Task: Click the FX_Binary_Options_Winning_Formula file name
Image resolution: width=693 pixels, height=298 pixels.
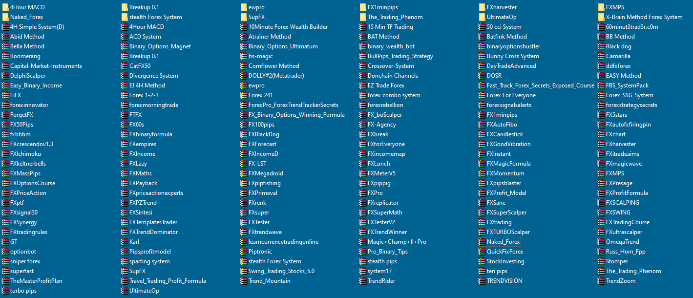Action: click(296, 115)
